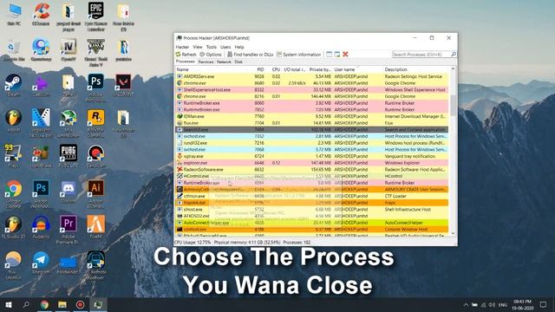Click the Refresh toolbar button

[x=186, y=55]
